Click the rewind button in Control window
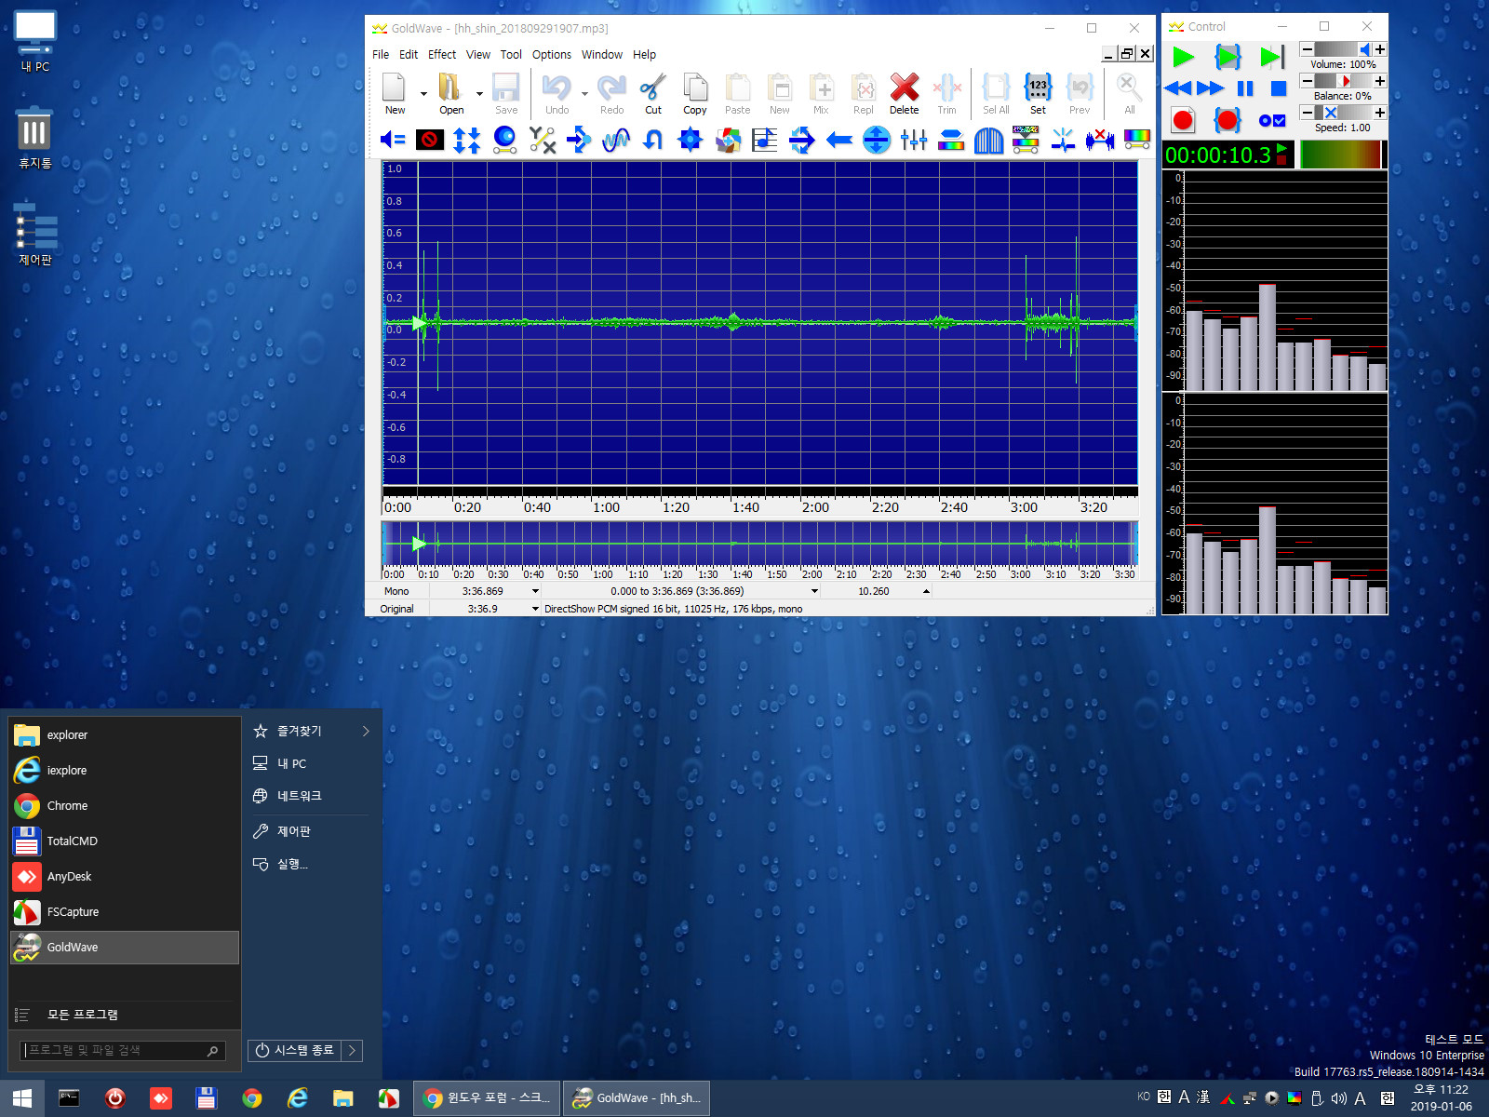The image size is (1489, 1117). click(1177, 88)
